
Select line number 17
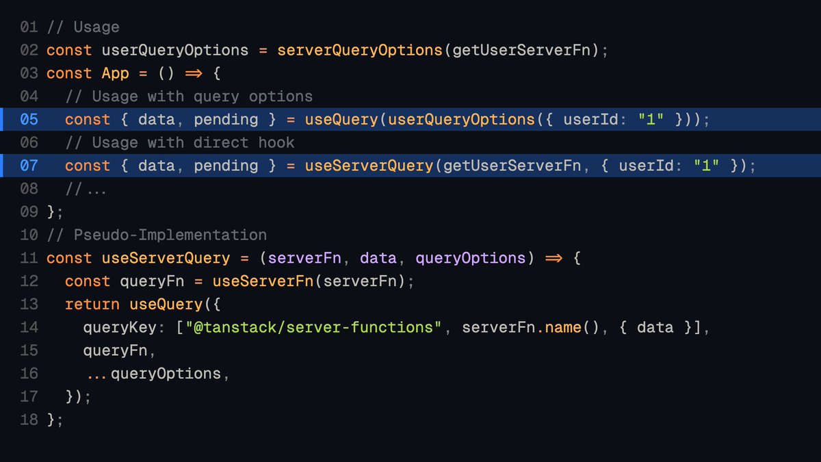(x=29, y=396)
